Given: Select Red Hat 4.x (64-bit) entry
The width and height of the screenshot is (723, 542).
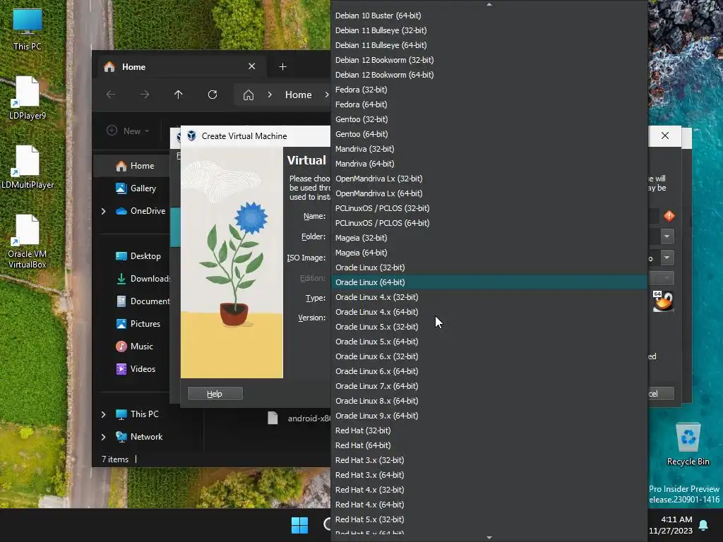Looking at the screenshot, I should tap(489, 504).
